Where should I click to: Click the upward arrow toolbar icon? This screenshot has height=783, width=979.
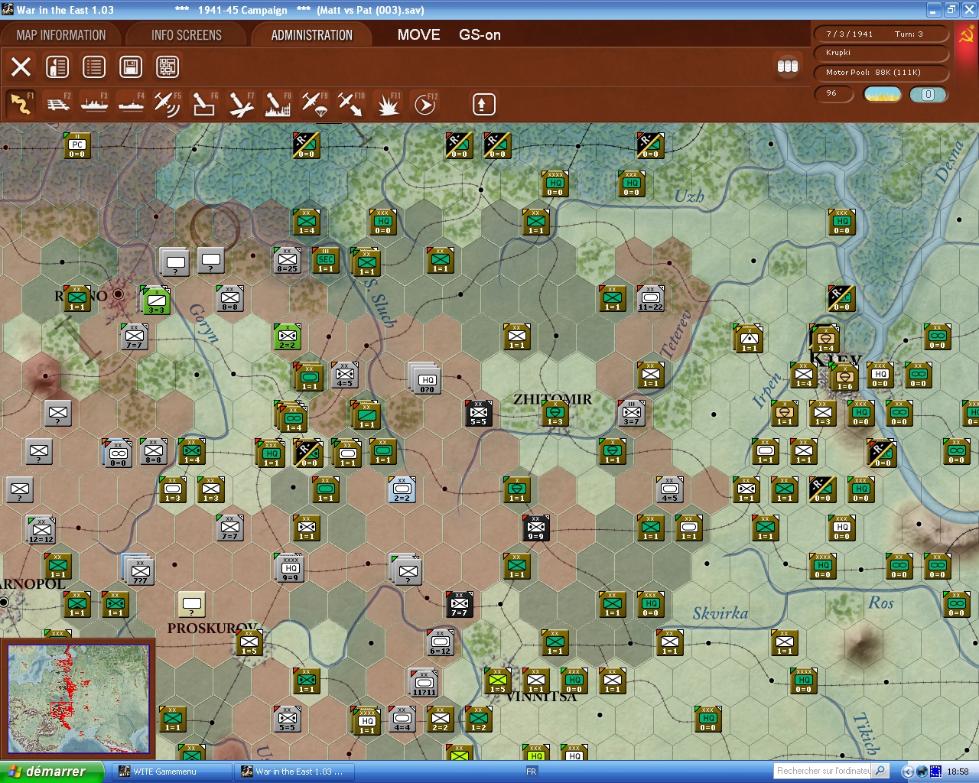tap(483, 104)
